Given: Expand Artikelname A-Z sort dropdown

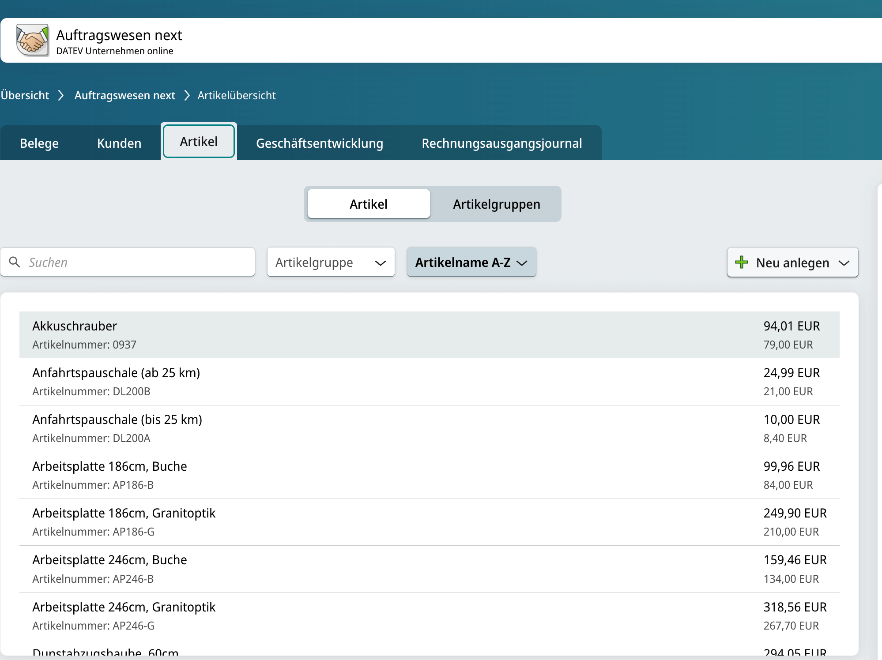Looking at the screenshot, I should tap(471, 262).
